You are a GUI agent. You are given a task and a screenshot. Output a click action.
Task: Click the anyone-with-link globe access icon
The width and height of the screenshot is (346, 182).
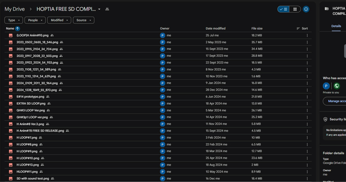pos(336,86)
